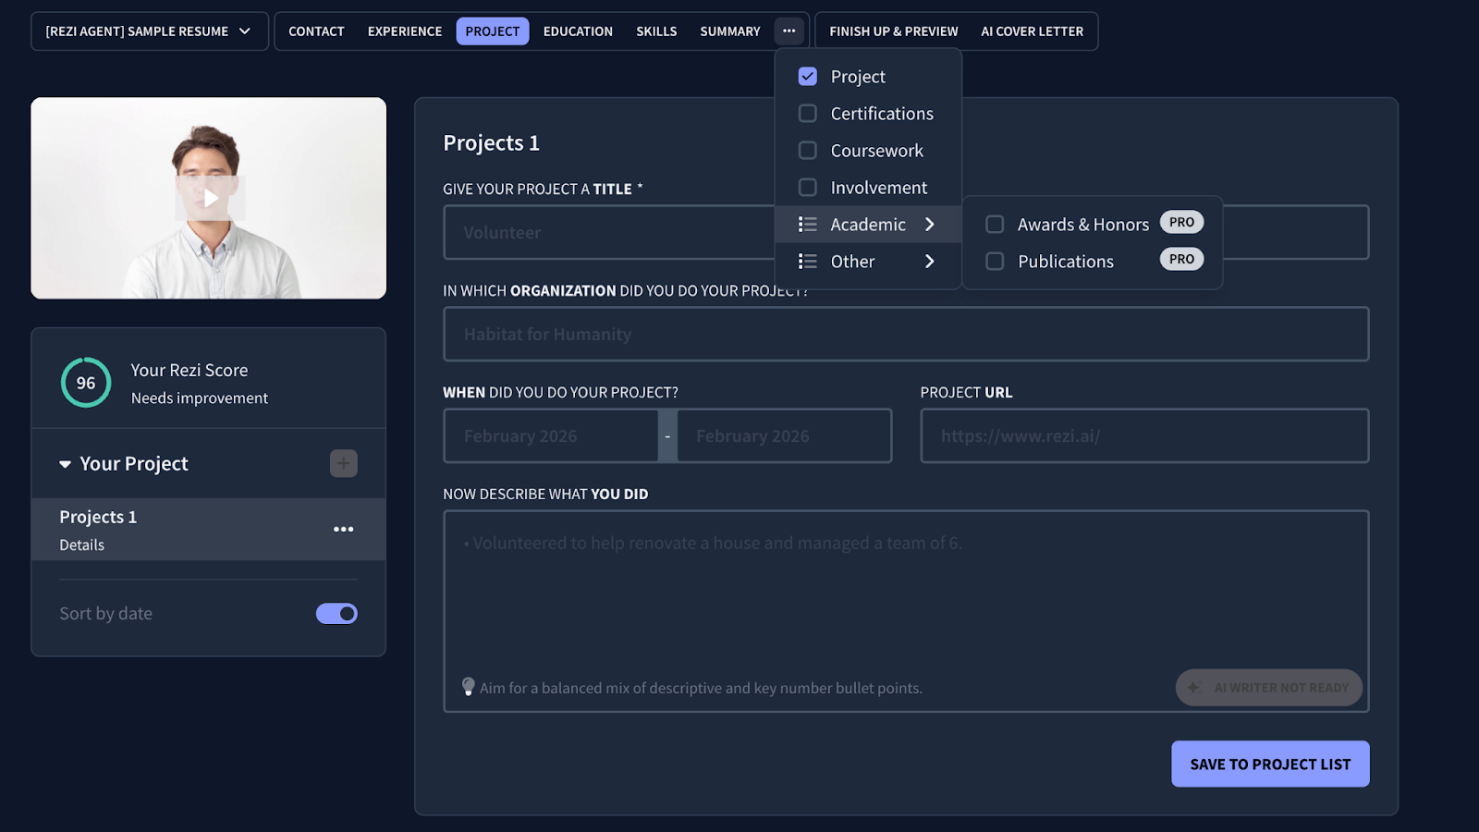
Task: Click the AI Writer Not Ready button
Action: (x=1269, y=688)
